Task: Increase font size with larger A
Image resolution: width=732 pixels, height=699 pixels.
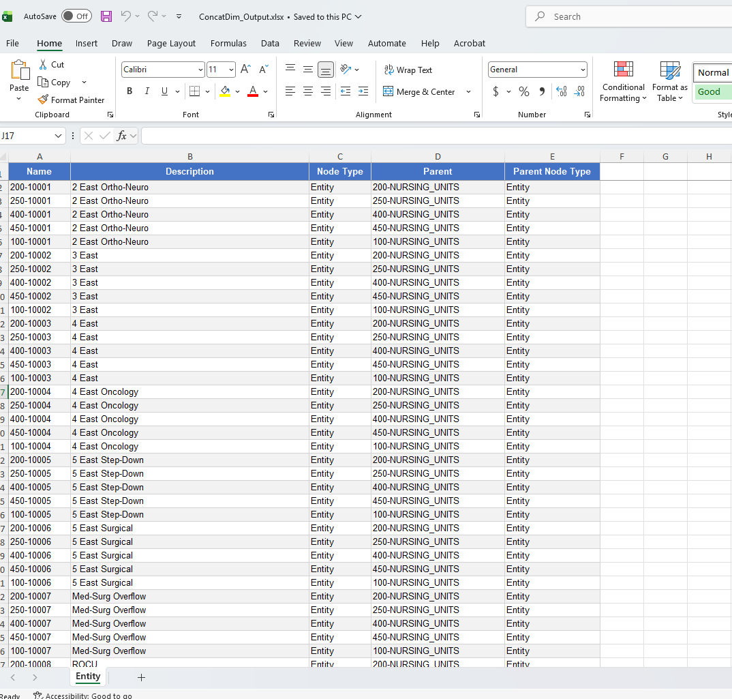Action: point(245,70)
